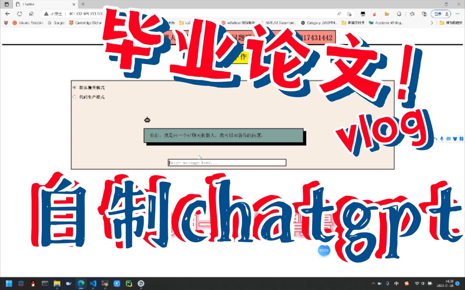This screenshot has width=465, height=290.
Task: Open File Explorer from the taskbar
Action: pyautogui.click(x=57, y=284)
